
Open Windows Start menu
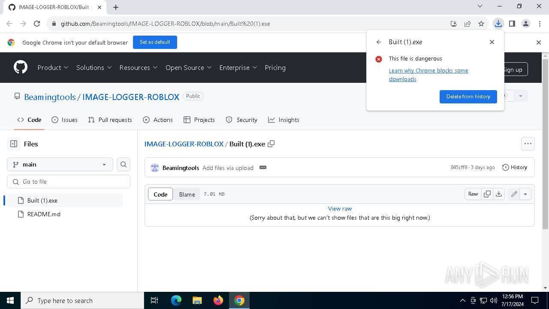point(10,300)
